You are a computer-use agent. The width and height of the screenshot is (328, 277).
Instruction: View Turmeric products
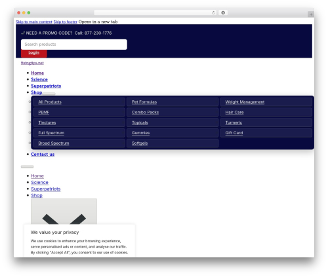(x=234, y=122)
